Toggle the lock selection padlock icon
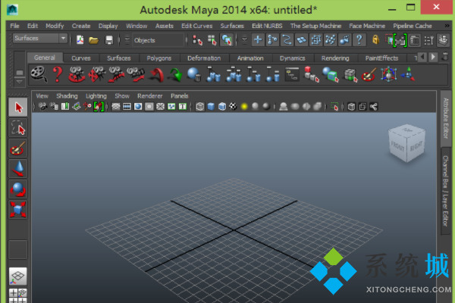 pos(375,39)
